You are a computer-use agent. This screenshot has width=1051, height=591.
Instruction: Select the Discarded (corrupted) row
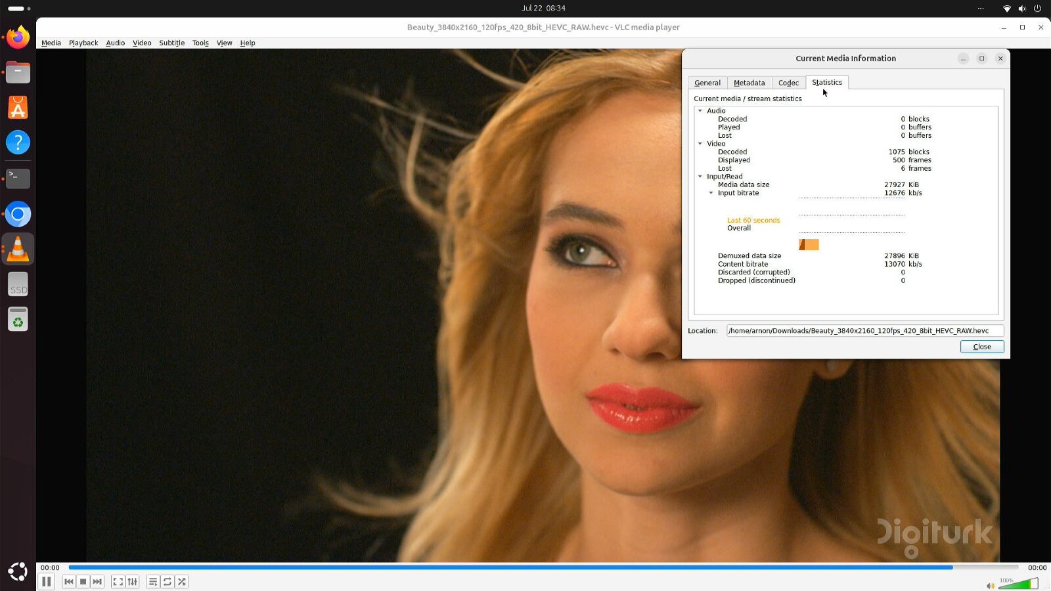[846, 273]
